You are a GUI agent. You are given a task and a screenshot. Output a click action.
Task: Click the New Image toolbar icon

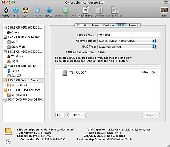(86, 10)
